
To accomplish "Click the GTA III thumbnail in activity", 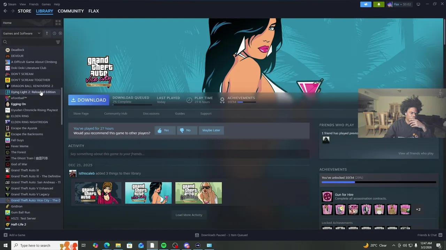I will coord(98,193).
